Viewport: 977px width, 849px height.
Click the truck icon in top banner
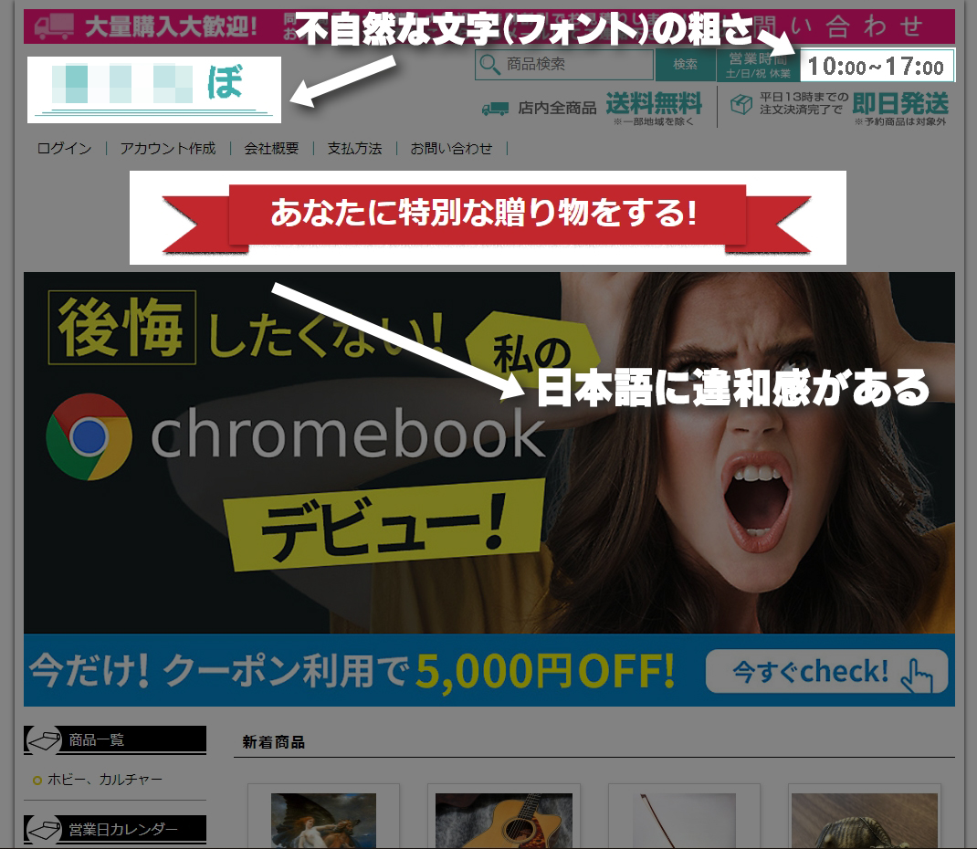(x=54, y=26)
